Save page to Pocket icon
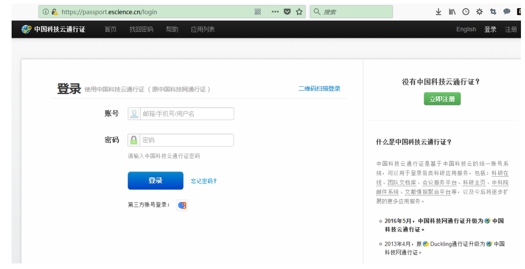Image resolution: width=525 pixels, height=269 pixels. click(x=287, y=12)
